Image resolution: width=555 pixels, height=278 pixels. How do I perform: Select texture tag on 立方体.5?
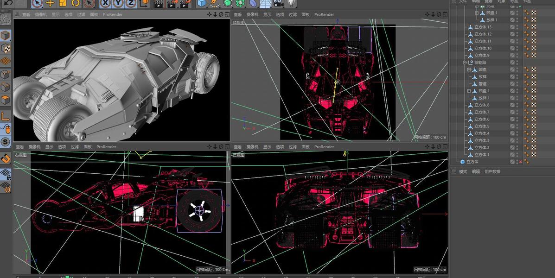pyautogui.click(x=533, y=126)
